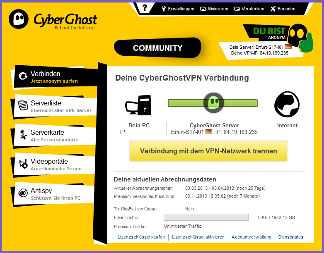Click the anonymous ghost thumbs-up mascot
324x253 pixels.
click(301, 38)
